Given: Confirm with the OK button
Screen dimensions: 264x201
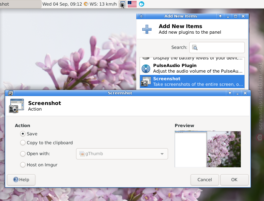Looking at the screenshot, I should 234,180.
